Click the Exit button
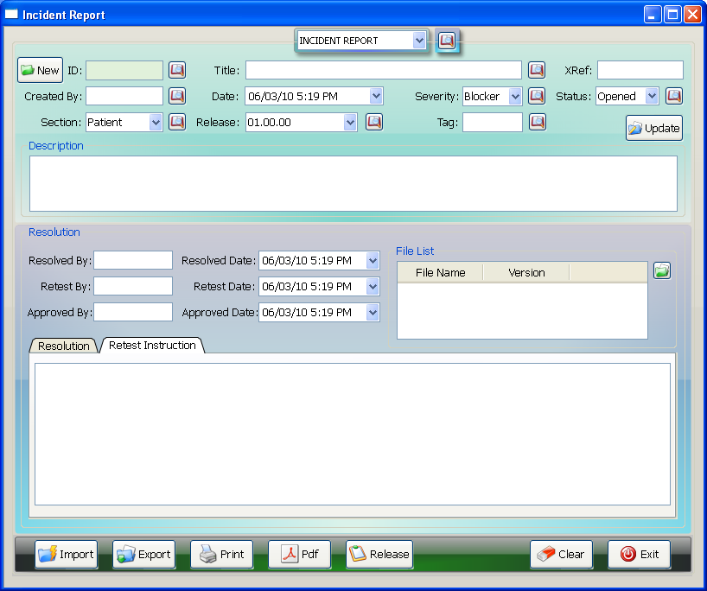 pyautogui.click(x=640, y=555)
